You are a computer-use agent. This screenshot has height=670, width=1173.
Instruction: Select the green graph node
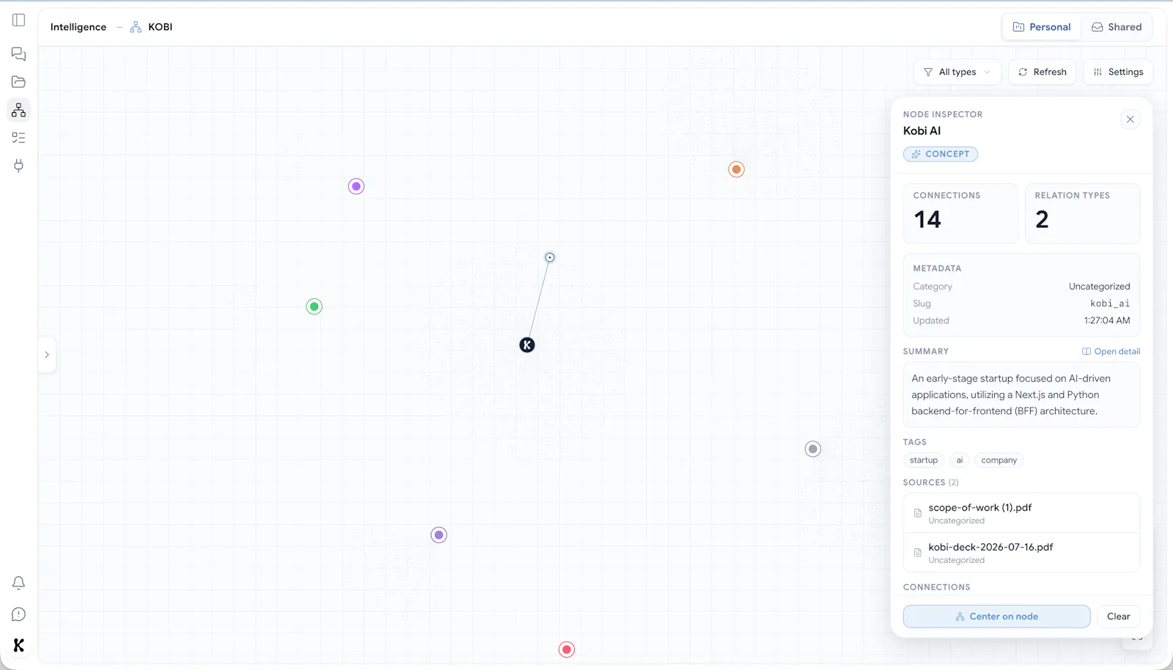click(315, 306)
